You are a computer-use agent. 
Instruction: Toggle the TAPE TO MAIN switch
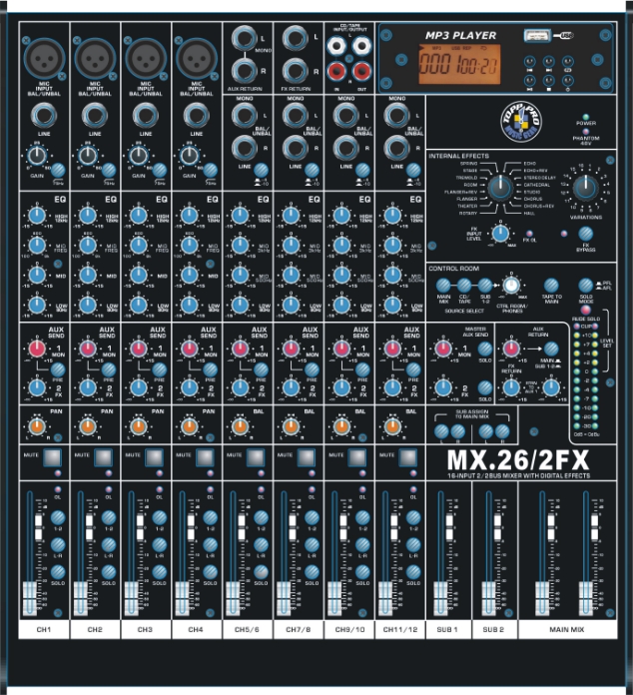tap(551, 286)
